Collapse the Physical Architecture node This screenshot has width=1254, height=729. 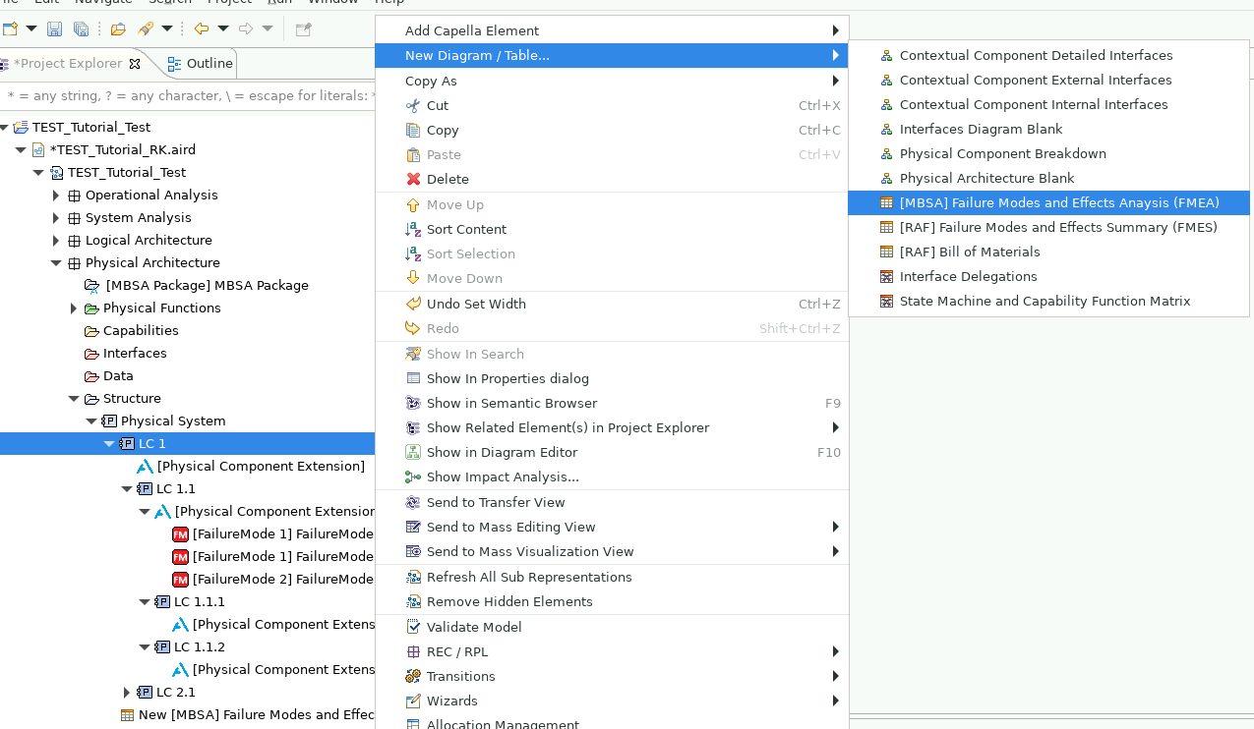(x=56, y=263)
